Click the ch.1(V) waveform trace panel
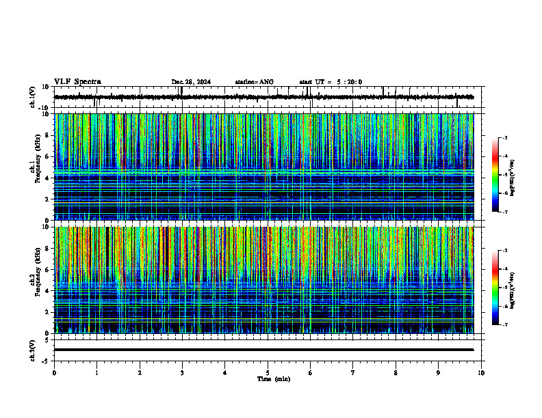542x418 pixels. click(x=269, y=97)
